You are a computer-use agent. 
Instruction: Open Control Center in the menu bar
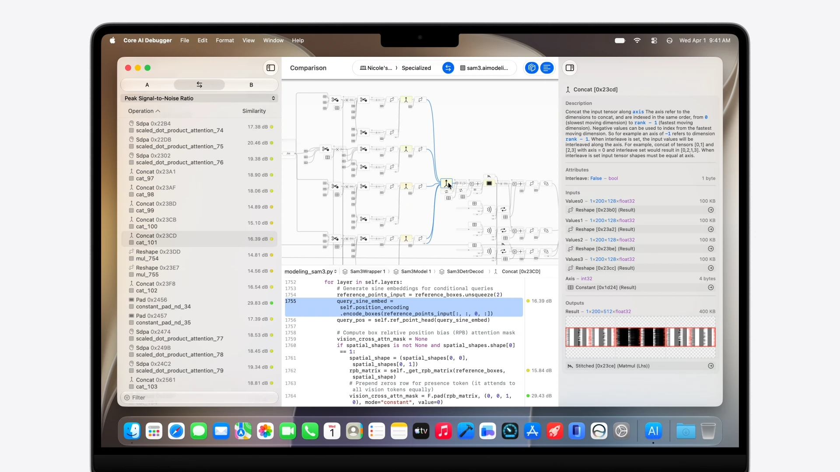[x=654, y=40]
